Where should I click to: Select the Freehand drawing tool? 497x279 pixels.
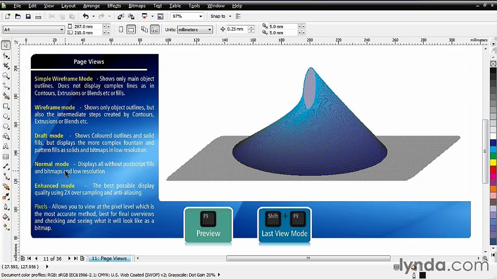click(6, 86)
